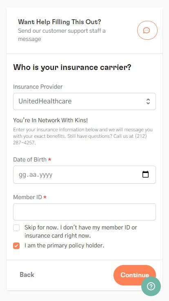Viewport: 169px width, 301px height.
Task: Click 'Send our customer support staff a message' text
Action: 62,35
